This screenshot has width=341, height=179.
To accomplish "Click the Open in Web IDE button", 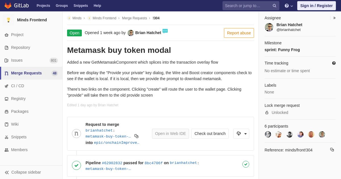I will point(170,134).
